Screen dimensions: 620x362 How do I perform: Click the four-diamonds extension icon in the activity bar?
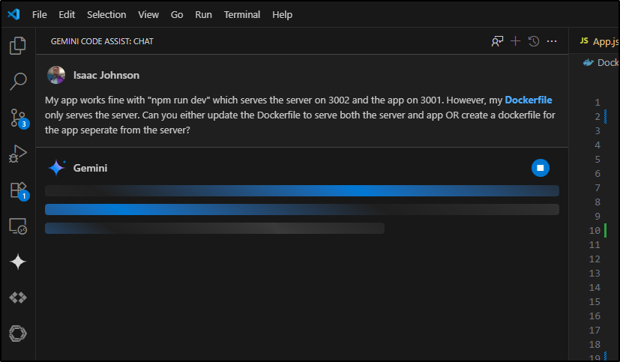(x=18, y=298)
